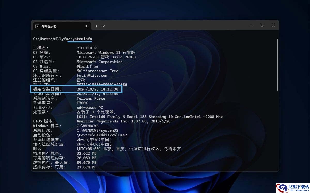Maximize the terminal window
Image resolution: width=310 pixels, height=193 pixels.
262,25
